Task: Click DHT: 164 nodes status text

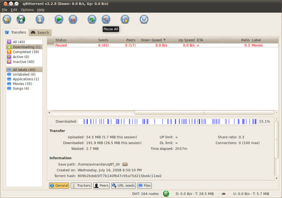Action: 145,194
